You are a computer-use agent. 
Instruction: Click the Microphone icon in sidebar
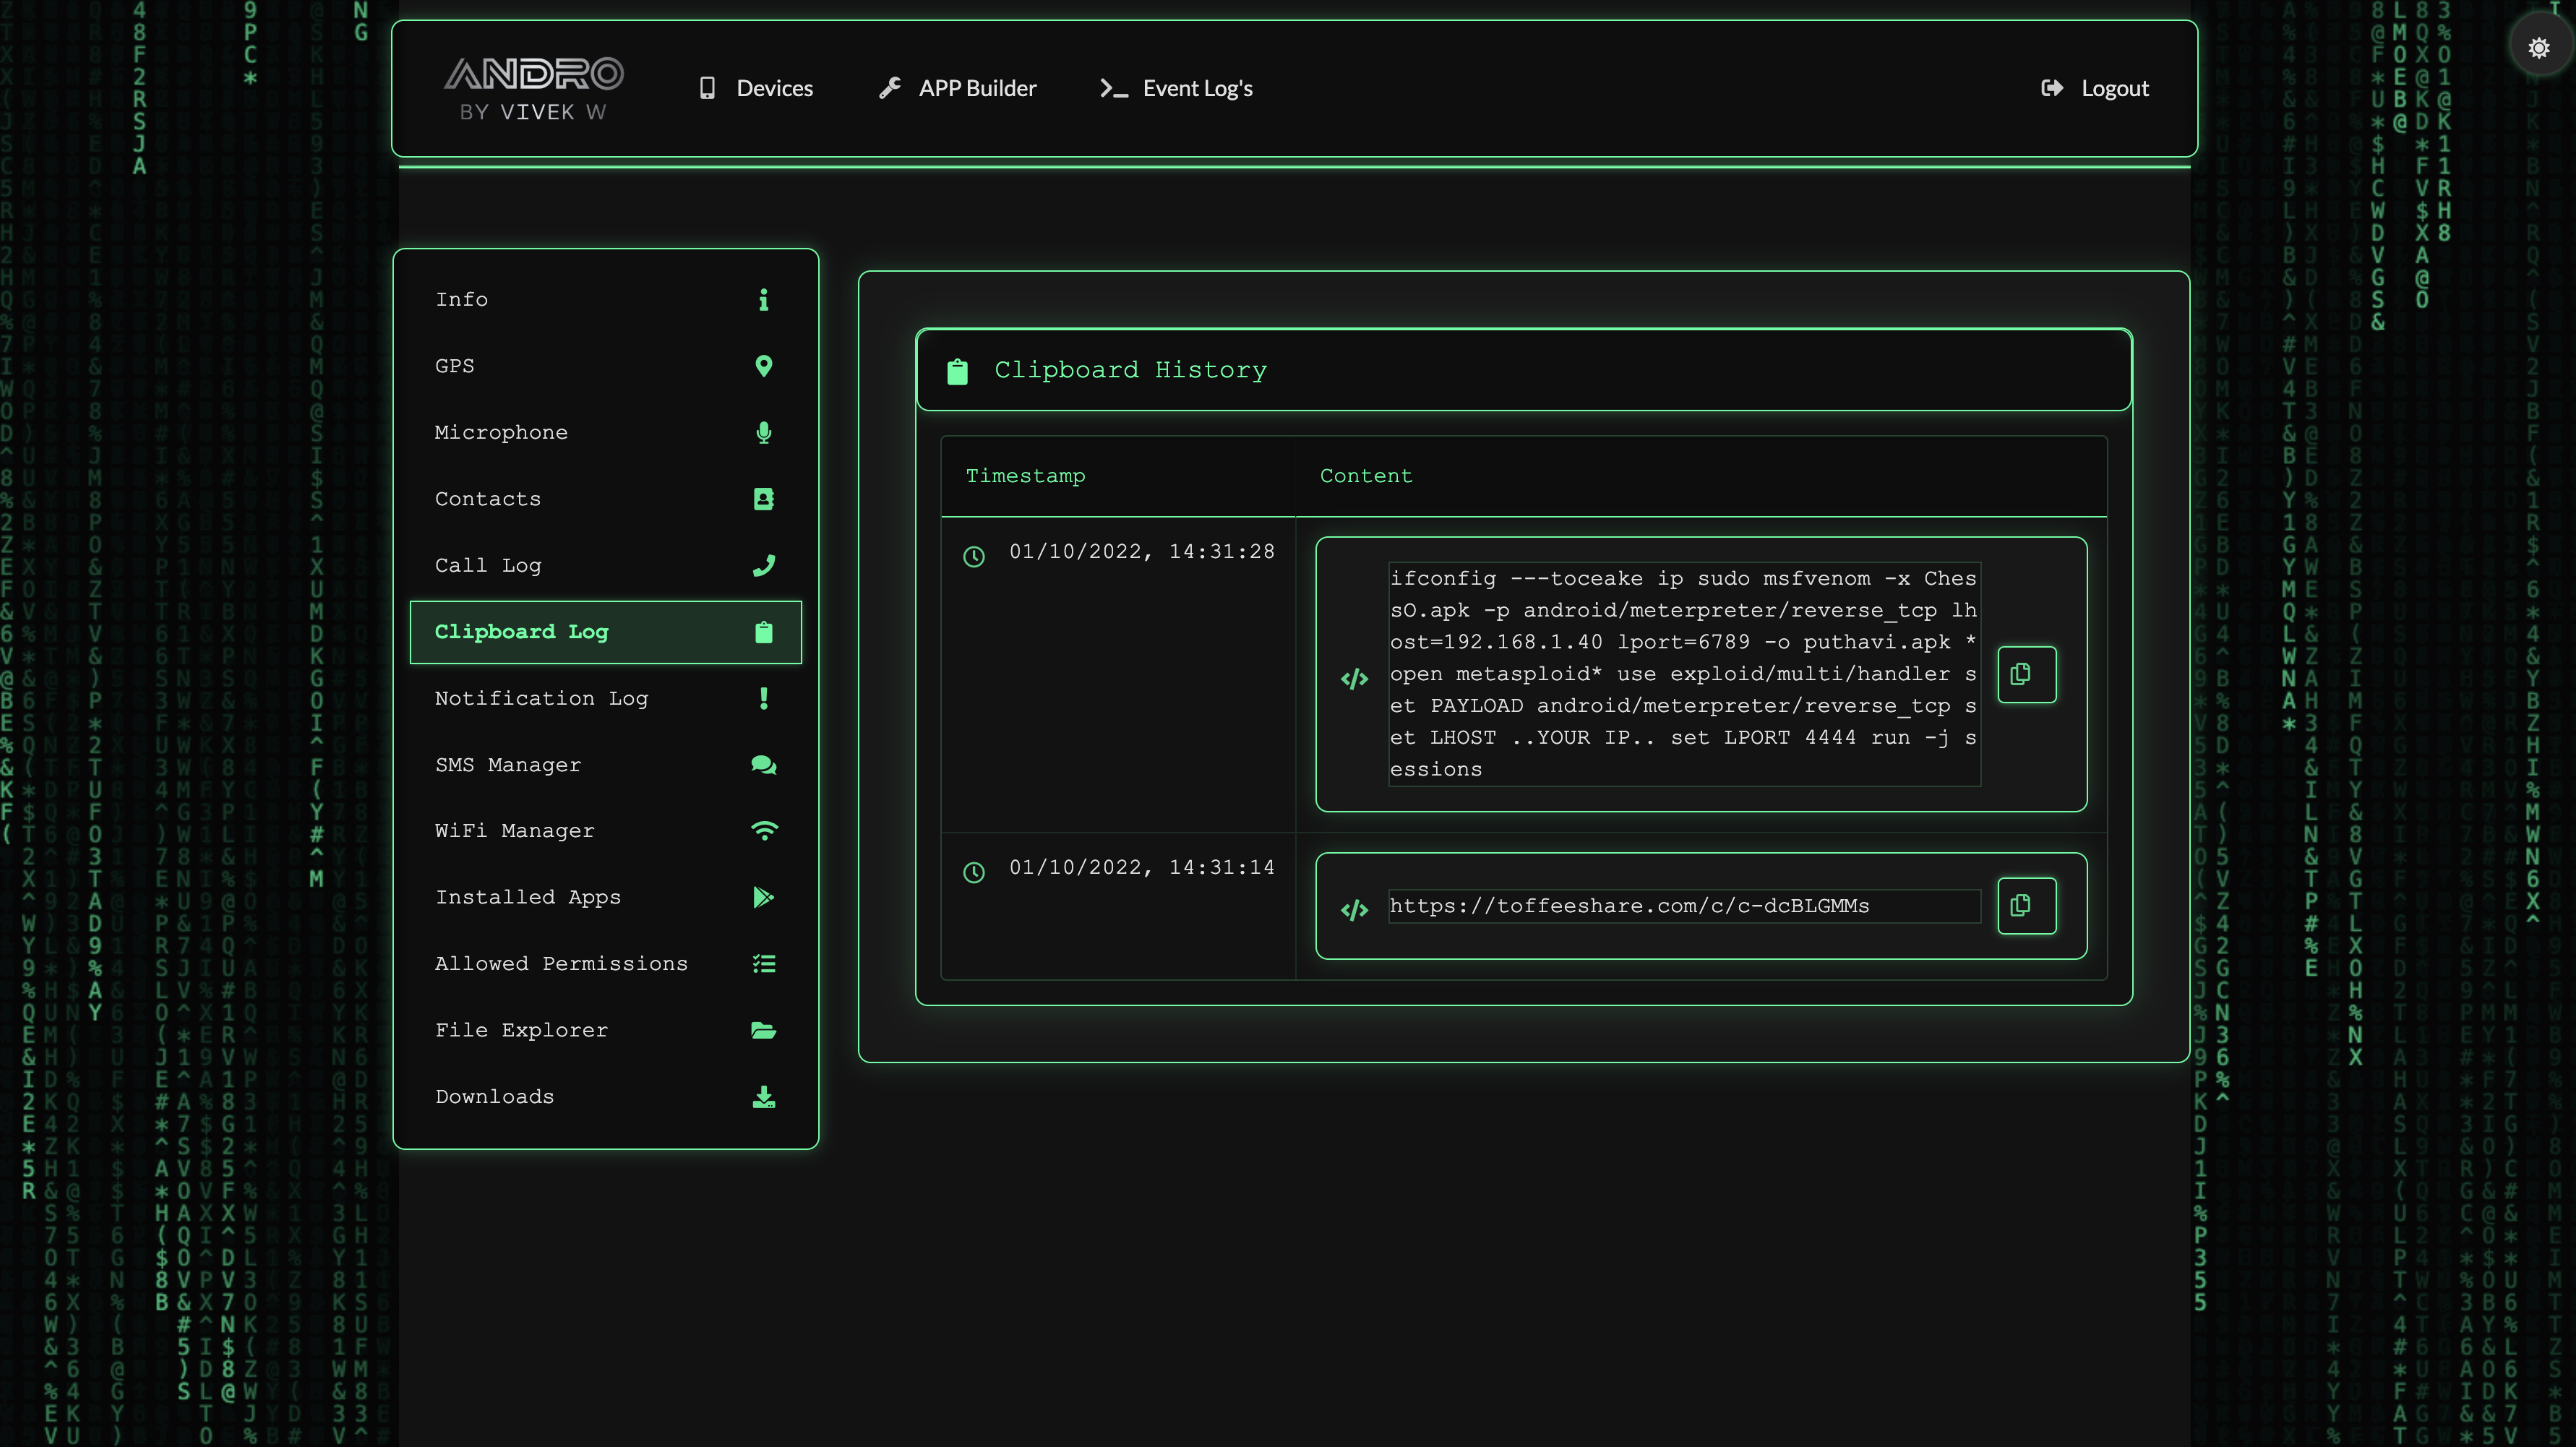[x=763, y=433]
